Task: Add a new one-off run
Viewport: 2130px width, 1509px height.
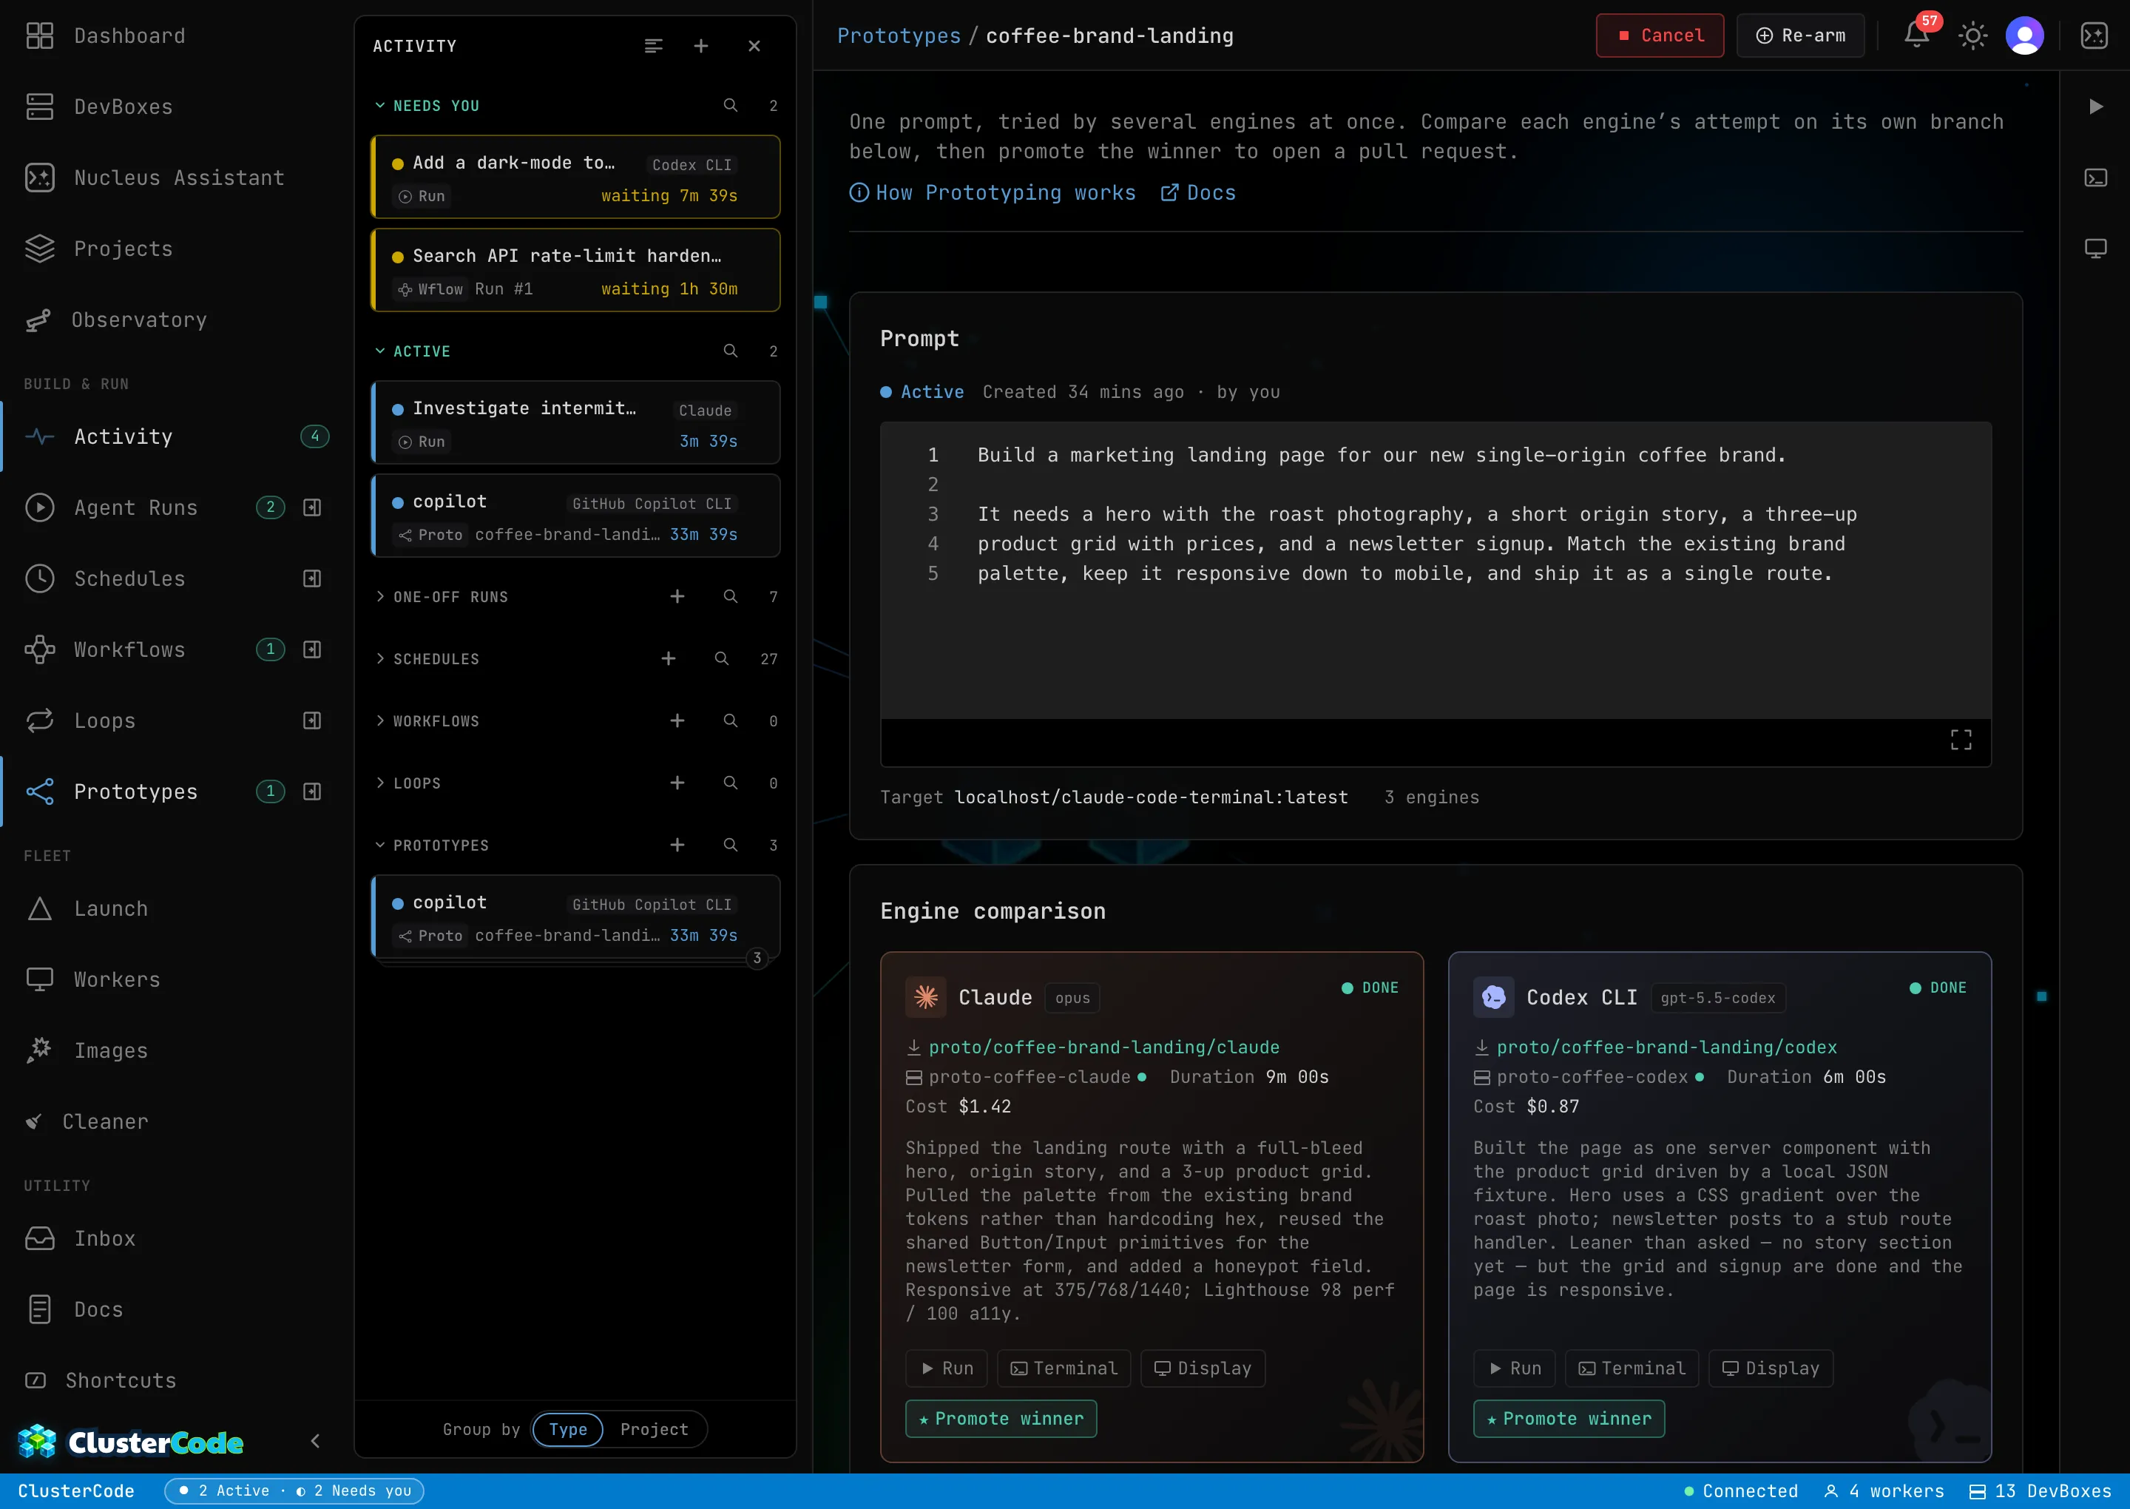Action: click(677, 596)
